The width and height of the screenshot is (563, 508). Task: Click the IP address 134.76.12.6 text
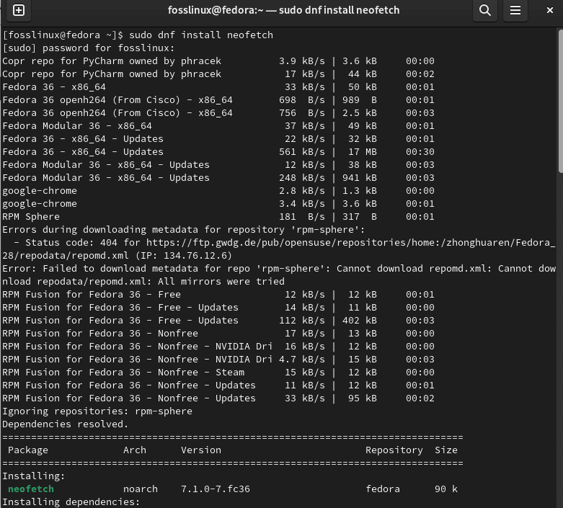[x=198, y=256]
